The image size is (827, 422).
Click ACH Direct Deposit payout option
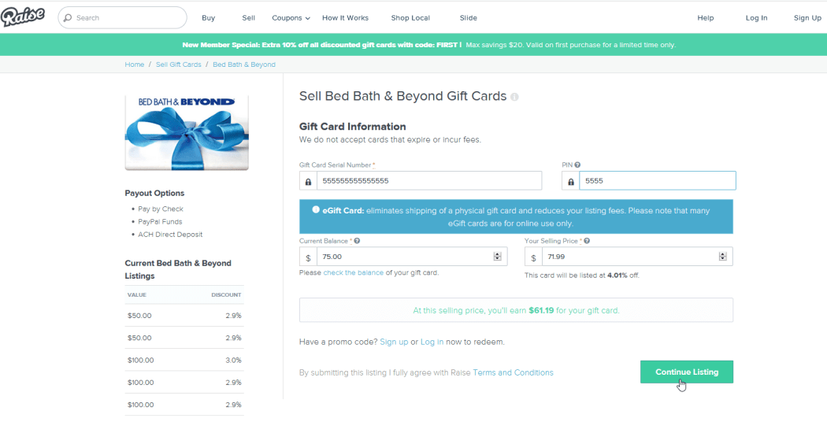click(x=170, y=234)
